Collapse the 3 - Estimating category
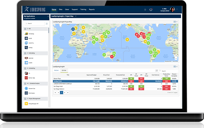This screenshot has height=128, width=204. point(25,53)
